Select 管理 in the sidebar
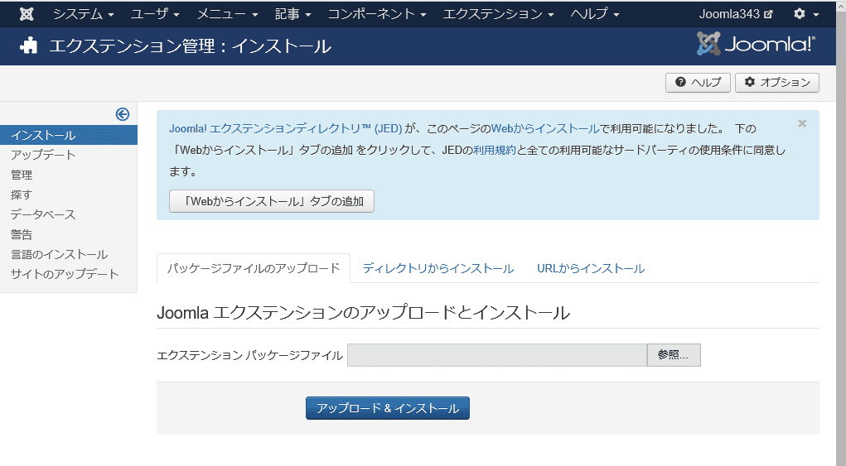The height and width of the screenshot is (466, 846). pos(22,175)
